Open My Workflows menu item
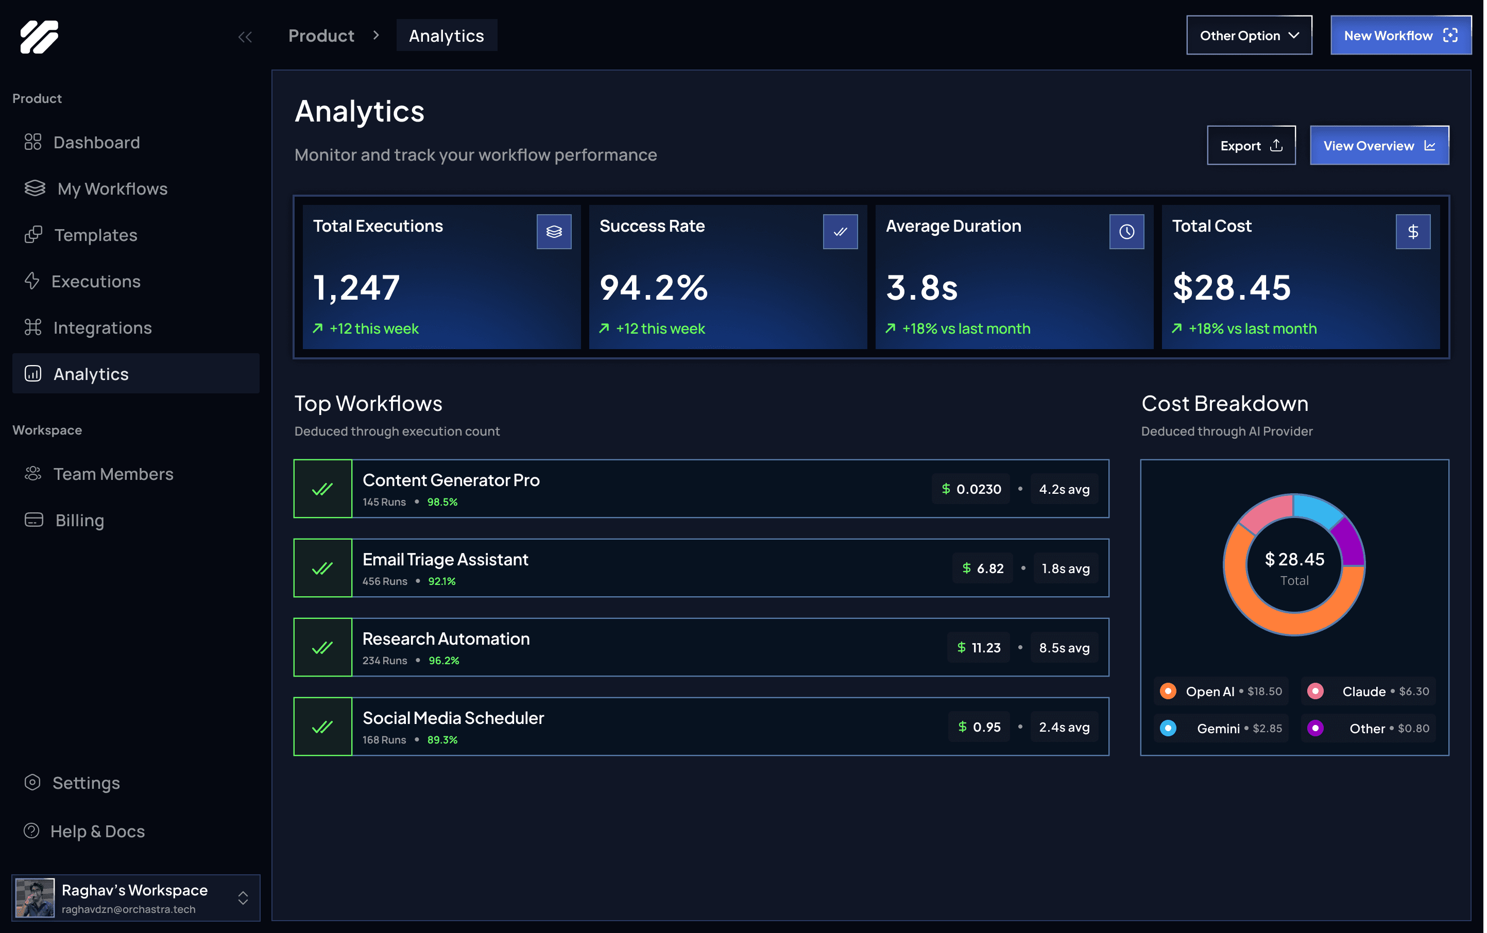The width and height of the screenshot is (1487, 933). click(112, 189)
